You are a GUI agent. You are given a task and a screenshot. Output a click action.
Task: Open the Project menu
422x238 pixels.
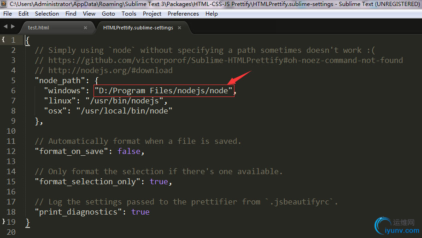[x=152, y=14]
